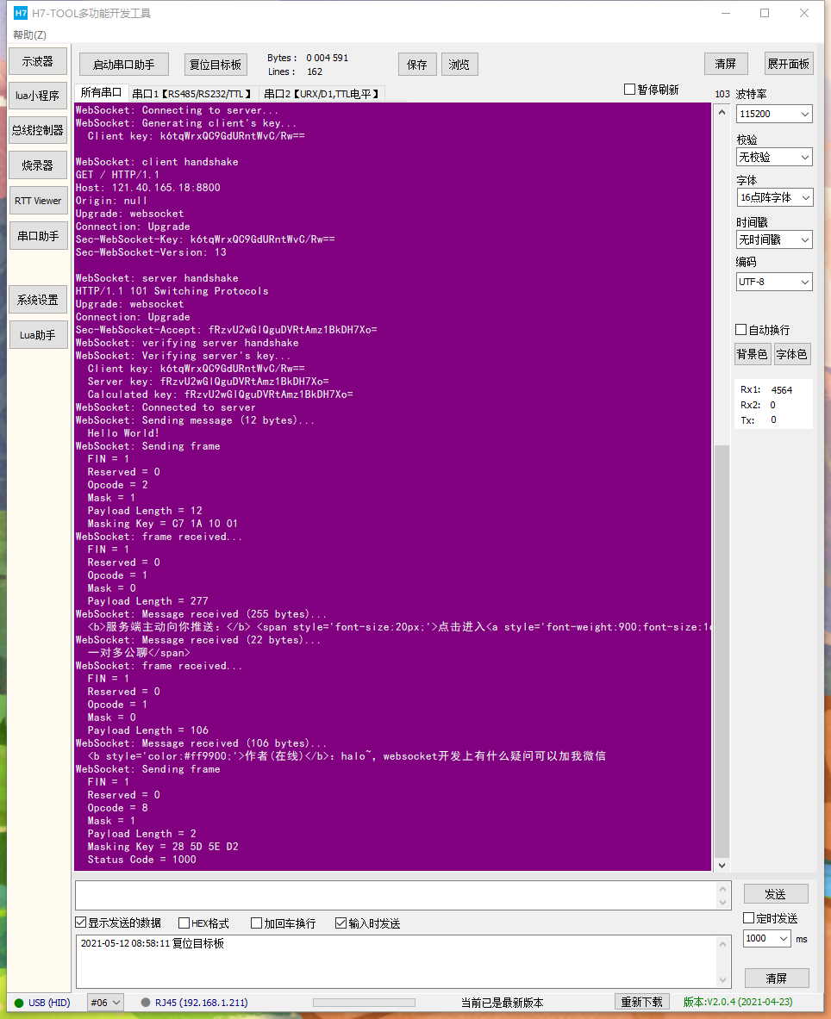
Task: Click the log box scroll up arrow
Action: tap(723, 943)
